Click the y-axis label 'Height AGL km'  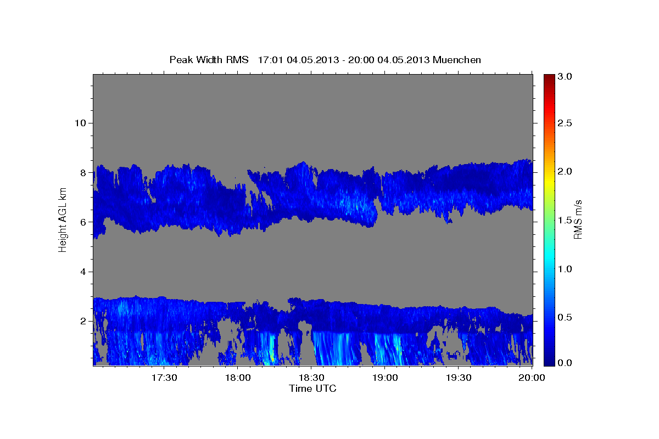click(x=63, y=219)
